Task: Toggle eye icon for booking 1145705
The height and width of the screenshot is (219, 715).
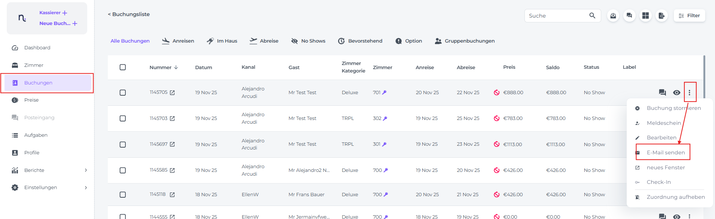Action: [x=676, y=92]
